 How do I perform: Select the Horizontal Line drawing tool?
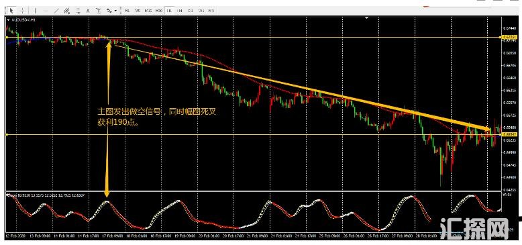46,10
